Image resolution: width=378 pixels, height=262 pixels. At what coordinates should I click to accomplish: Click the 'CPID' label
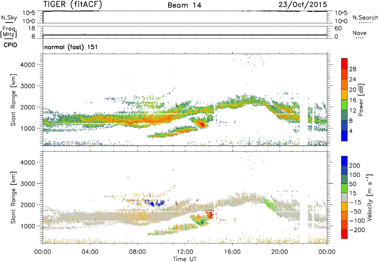(x=10, y=45)
